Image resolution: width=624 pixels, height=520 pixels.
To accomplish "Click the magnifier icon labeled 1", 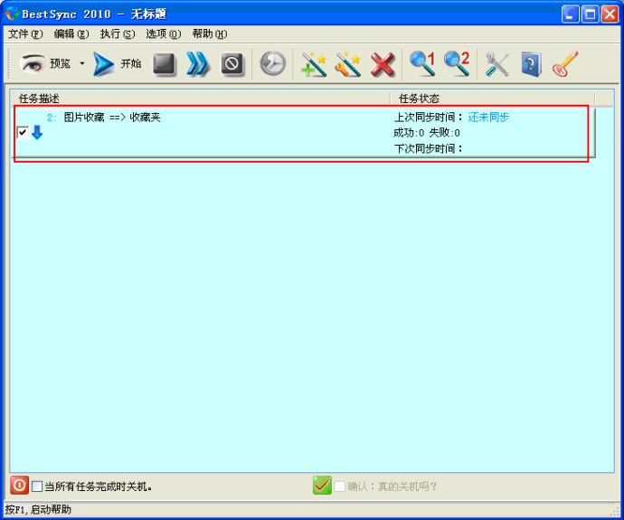I will click(x=422, y=63).
